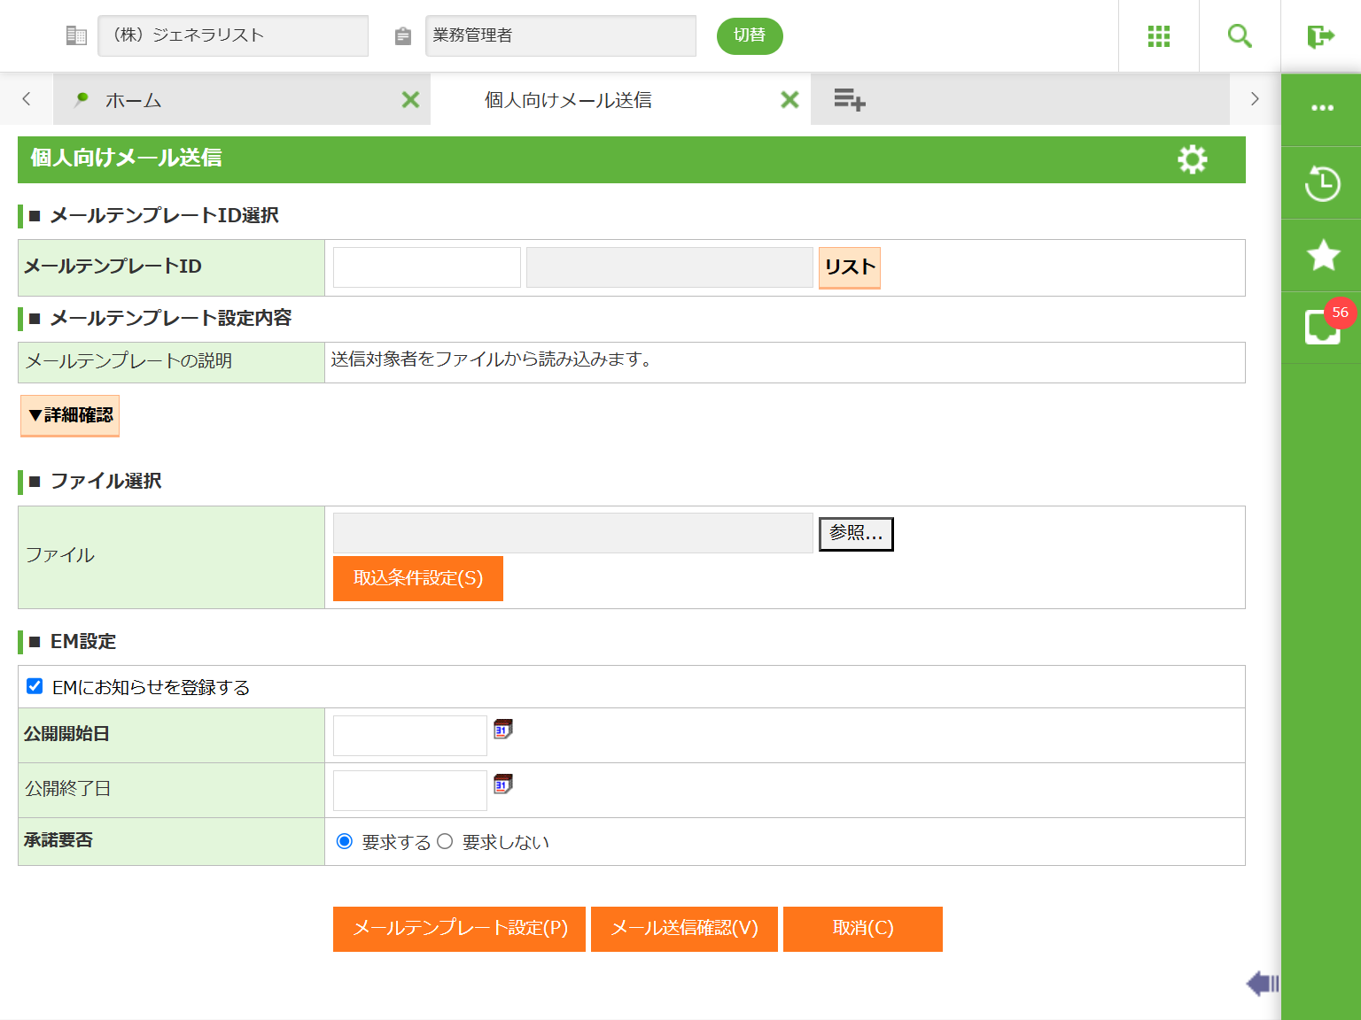Viewport: 1361px width, 1020px height.
Task: Open favorites star icon in sidebar
Action: [1323, 255]
